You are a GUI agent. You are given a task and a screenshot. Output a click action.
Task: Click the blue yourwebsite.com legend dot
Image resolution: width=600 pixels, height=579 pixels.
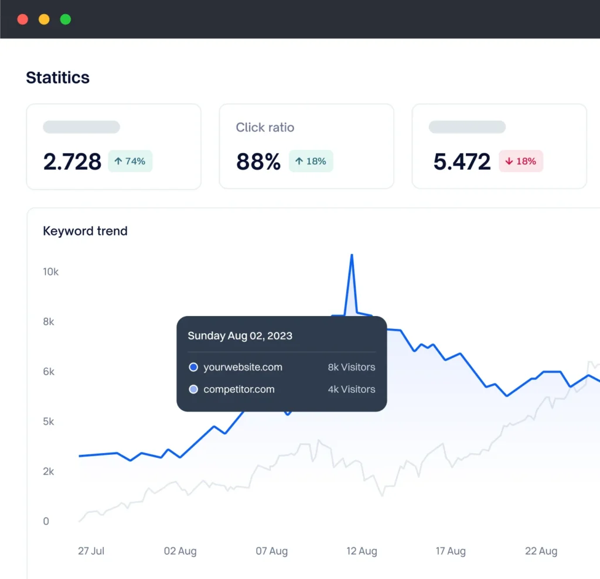click(193, 368)
